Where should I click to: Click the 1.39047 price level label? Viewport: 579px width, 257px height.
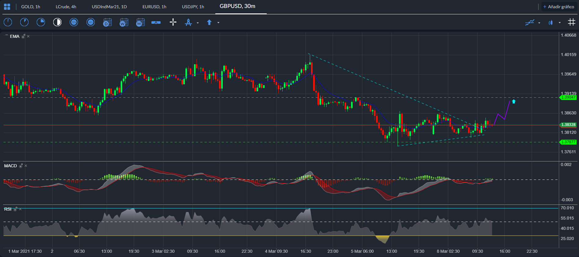tap(568, 97)
